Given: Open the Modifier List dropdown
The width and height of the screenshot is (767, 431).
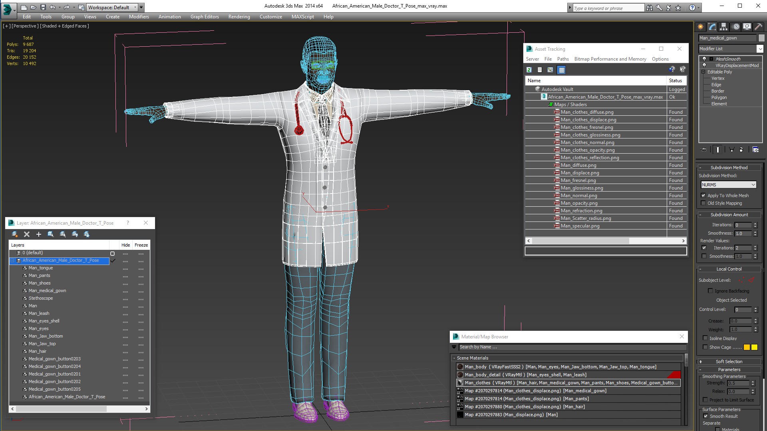Looking at the screenshot, I should (731, 49).
